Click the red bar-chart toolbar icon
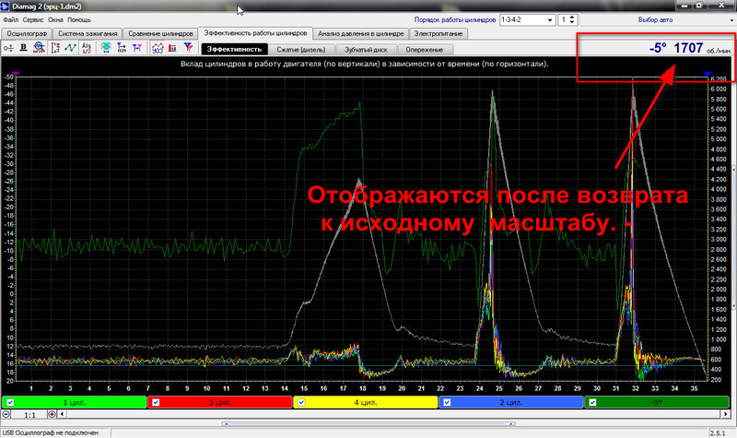This screenshot has height=438, width=737. click(172, 48)
